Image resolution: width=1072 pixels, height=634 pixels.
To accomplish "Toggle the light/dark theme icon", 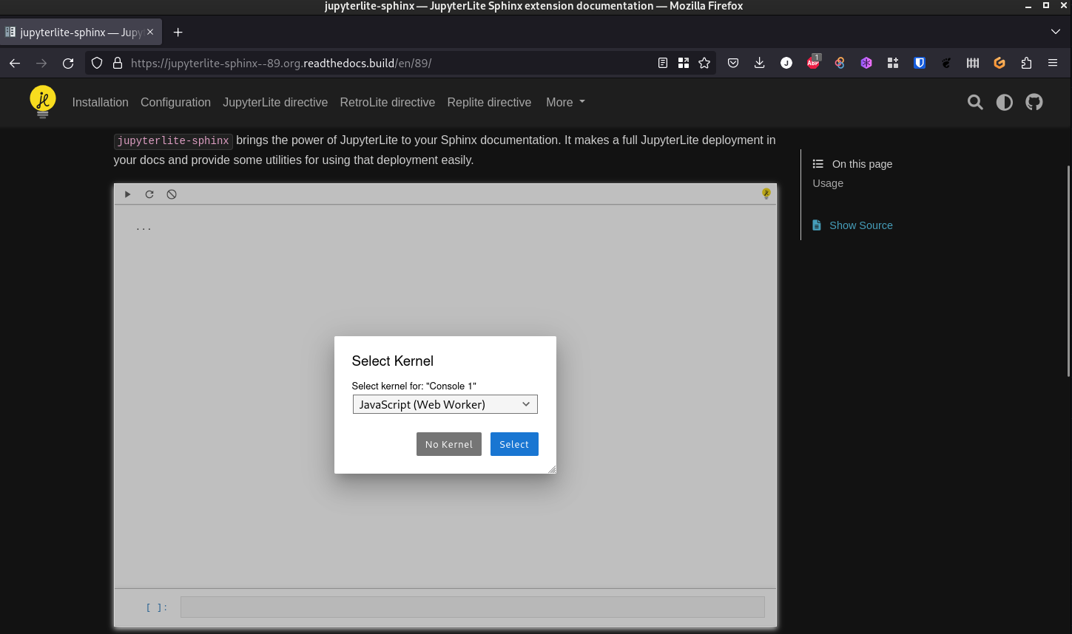I will (x=1004, y=102).
